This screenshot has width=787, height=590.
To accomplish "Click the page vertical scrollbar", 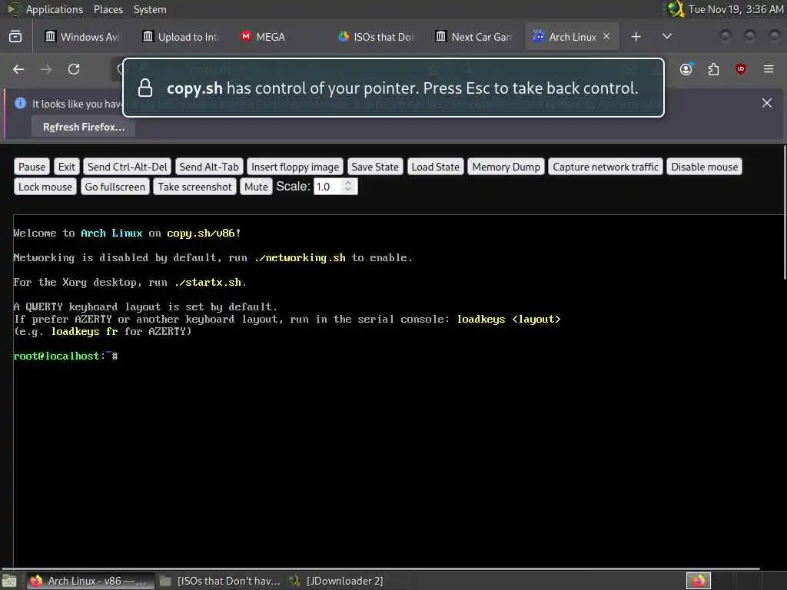I will (x=784, y=212).
